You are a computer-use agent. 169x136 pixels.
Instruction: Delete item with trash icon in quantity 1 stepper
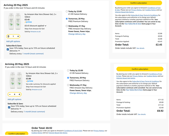[9, 36]
